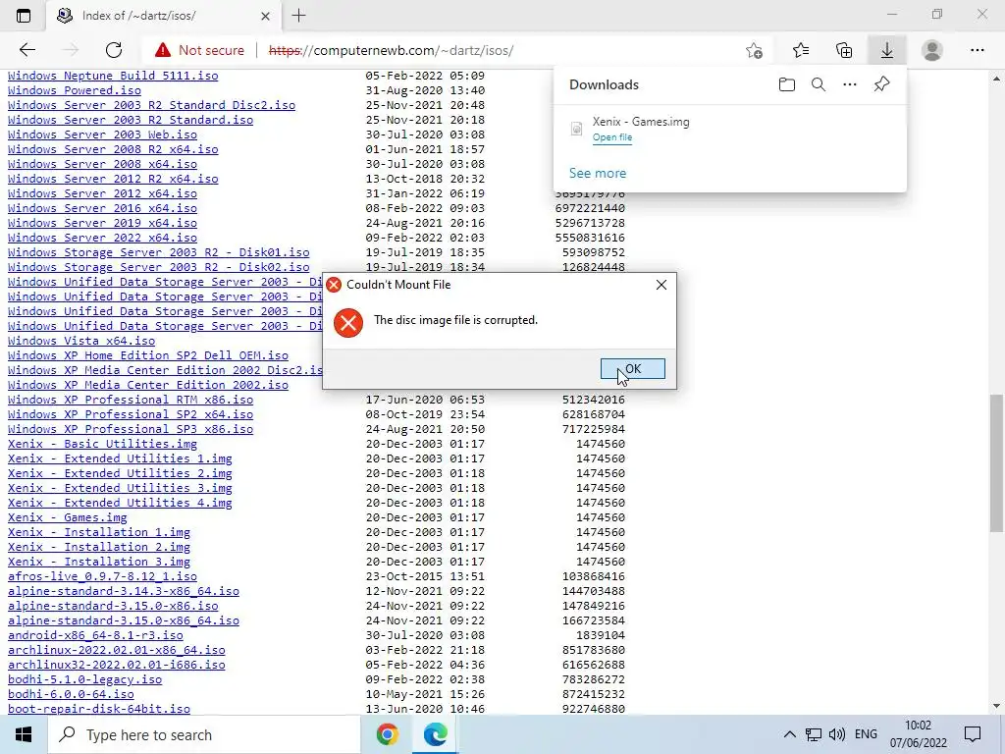Download alpine-standard-3.15.0-x86.iso
Viewport: 1005px width, 754px height.
click(113, 607)
